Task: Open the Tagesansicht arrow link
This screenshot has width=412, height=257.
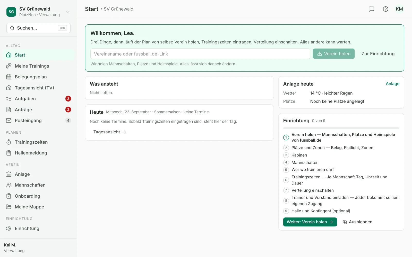Action: [x=110, y=132]
